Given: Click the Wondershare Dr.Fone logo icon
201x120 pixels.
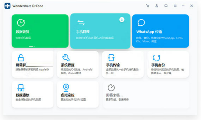Looking at the screenshot, I should tap(7, 6).
